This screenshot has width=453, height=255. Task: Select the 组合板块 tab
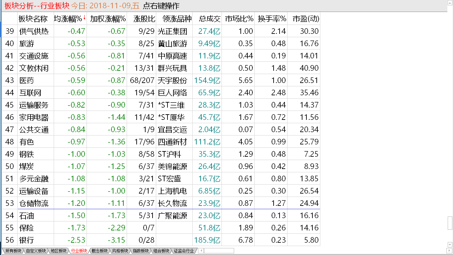tap(161, 251)
